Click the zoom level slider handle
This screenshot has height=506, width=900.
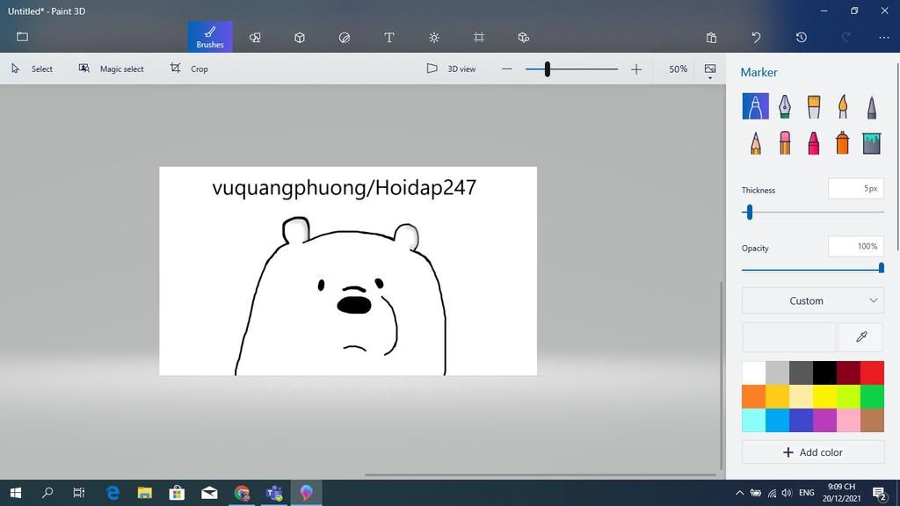coord(548,69)
